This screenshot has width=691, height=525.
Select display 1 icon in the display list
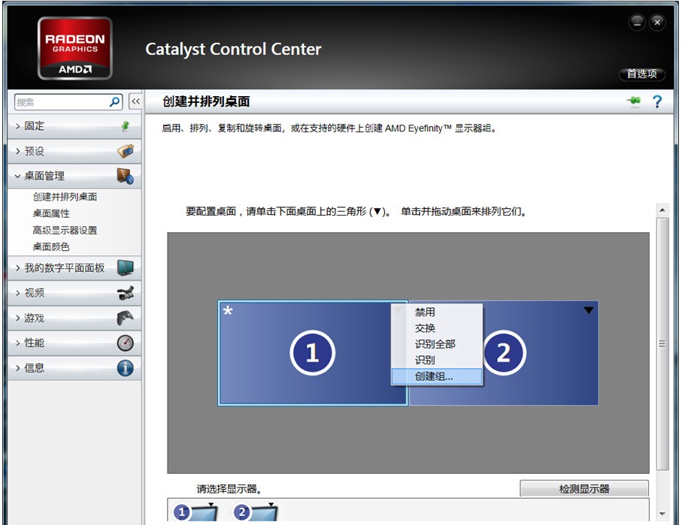(x=195, y=511)
